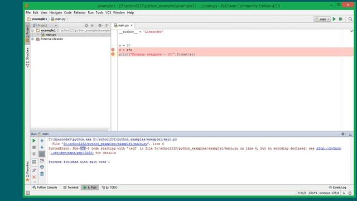The width and height of the screenshot is (357, 201).
Task: Change file encoding windows-1251 in status bar
Action: [x=329, y=193]
